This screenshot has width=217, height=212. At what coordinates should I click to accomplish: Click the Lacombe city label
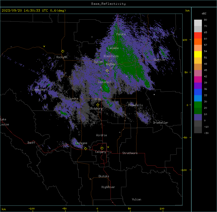[x=113, y=48]
